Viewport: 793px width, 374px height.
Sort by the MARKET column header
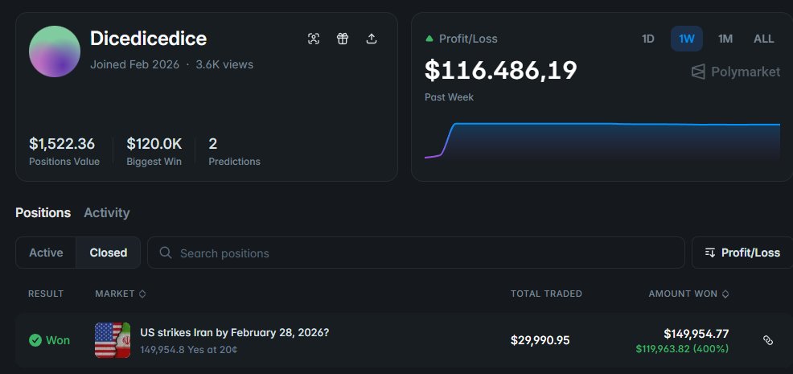coord(121,294)
